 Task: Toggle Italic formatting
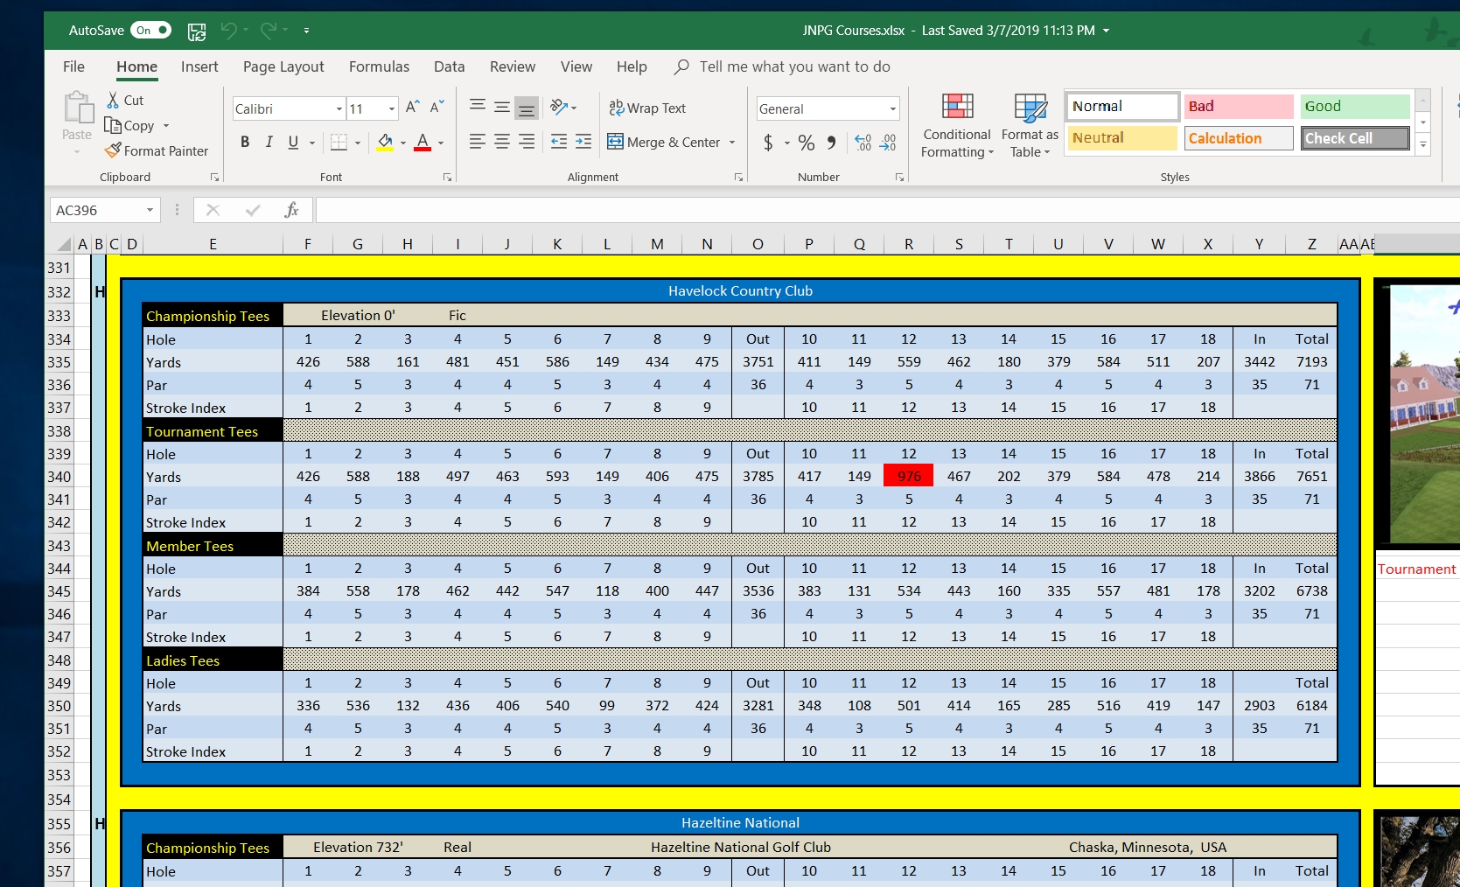click(x=269, y=142)
